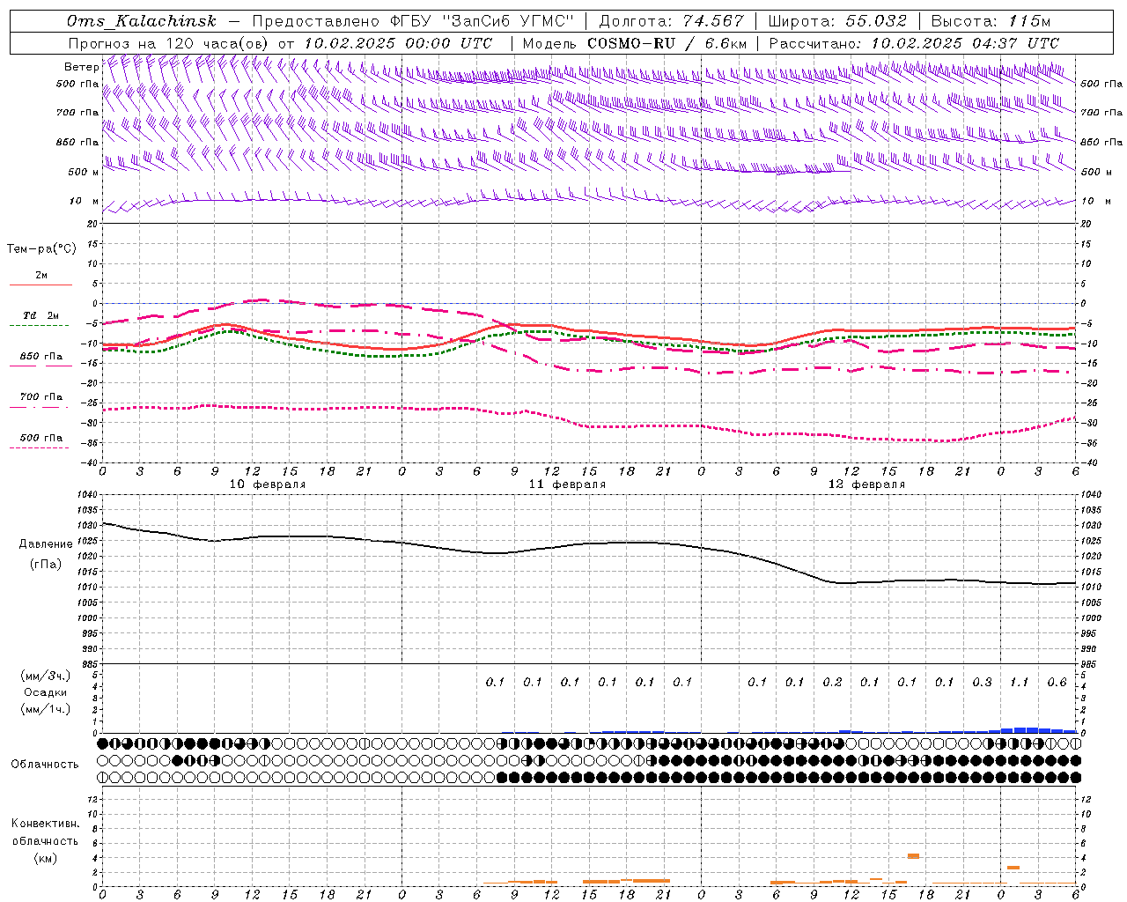Click the 850 гПа temperature legend entry
Image resolution: width=1127 pixels, height=902 pixels.
coord(41,357)
